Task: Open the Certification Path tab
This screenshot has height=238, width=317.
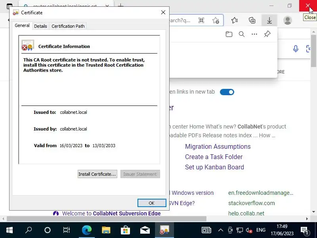Action: 68,26
